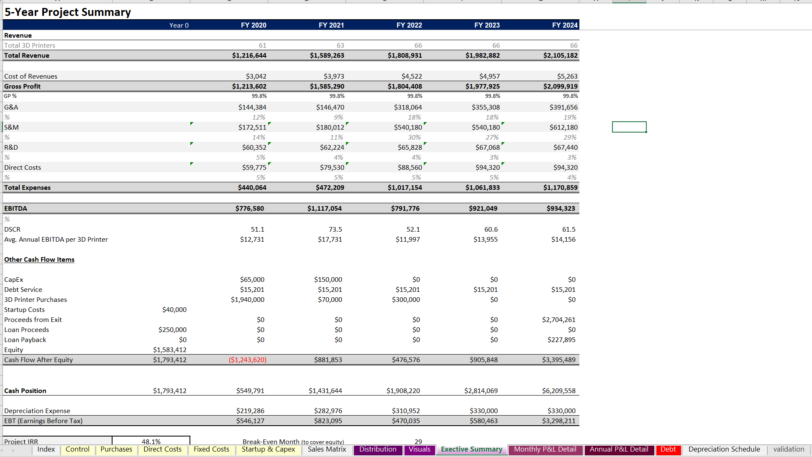Click the FY 2022 column header cell
Image resolution: width=812 pixels, height=457 pixels.
click(409, 25)
